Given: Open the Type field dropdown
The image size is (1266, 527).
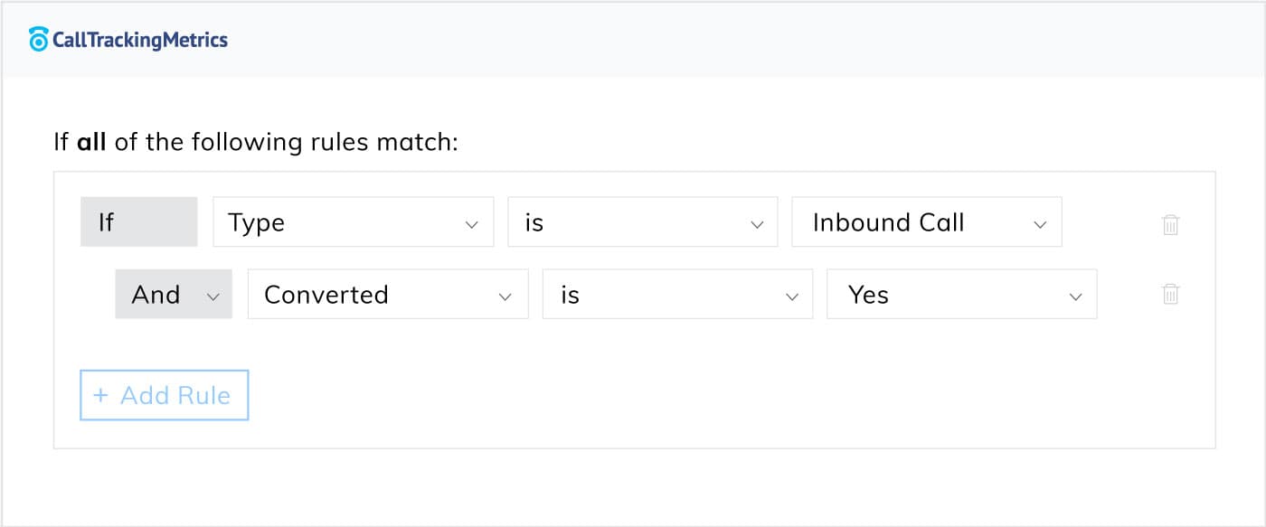Looking at the screenshot, I should (353, 222).
